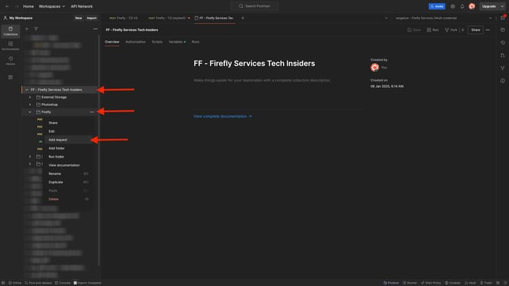Screen dimensions: 509x286
Task: Click the Import button
Action: click(x=92, y=18)
